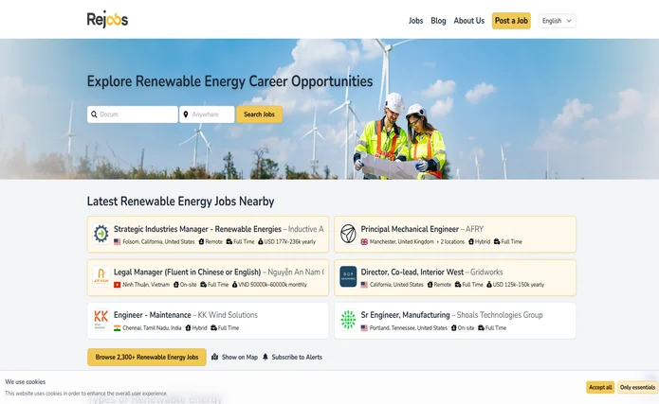Click the location pin icon
Viewport: 659px width, 404px height.
click(186, 114)
